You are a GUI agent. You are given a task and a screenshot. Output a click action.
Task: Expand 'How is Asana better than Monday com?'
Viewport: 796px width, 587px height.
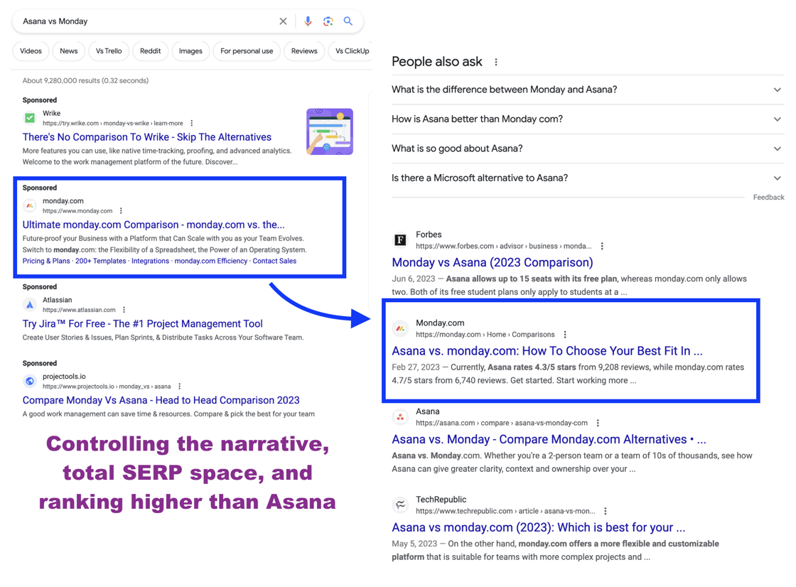[587, 119]
